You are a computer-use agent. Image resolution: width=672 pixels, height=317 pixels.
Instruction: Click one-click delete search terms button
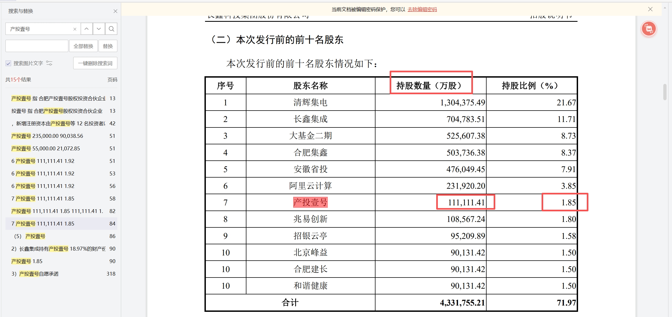coord(95,63)
